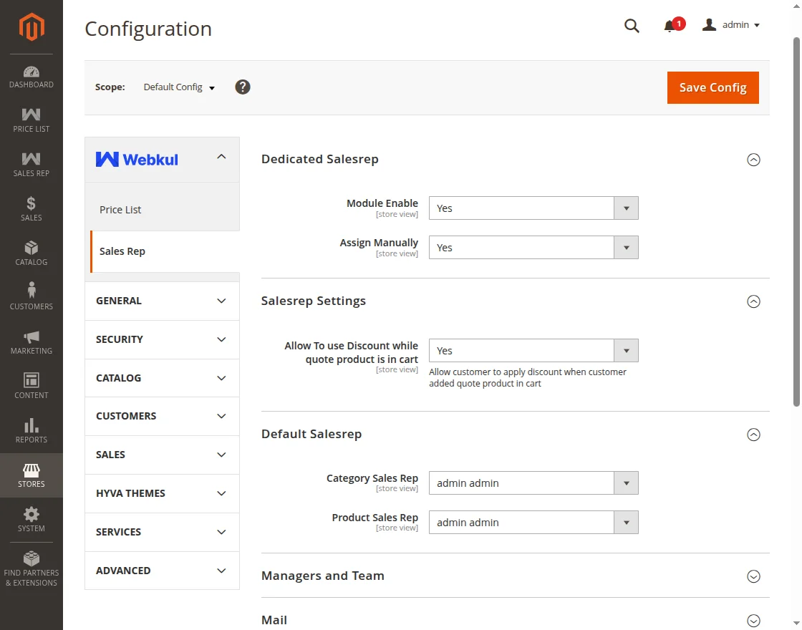This screenshot has height=630, width=802.
Task: Open the Category Sales Rep dropdown
Action: pos(533,483)
